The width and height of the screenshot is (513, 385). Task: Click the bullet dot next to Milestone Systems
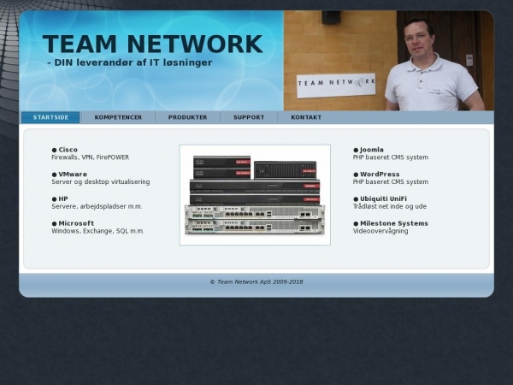[356, 223]
